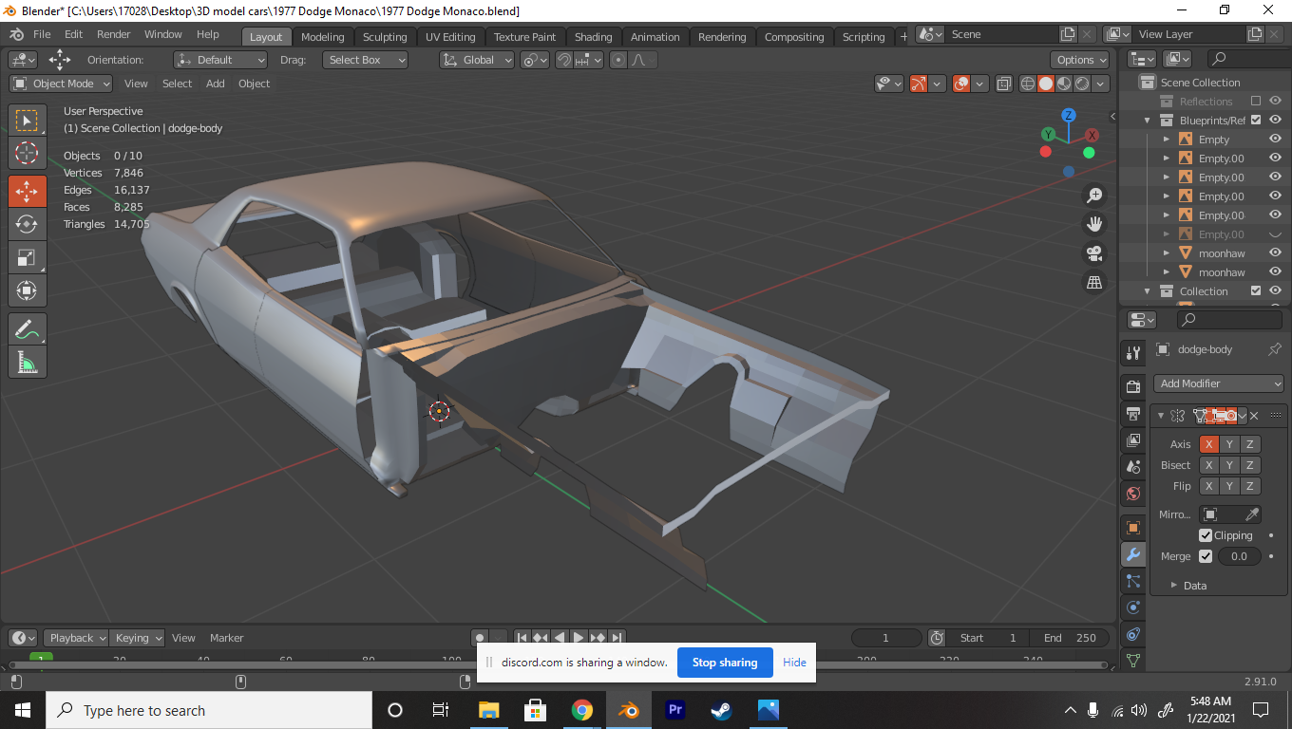
Task: Open the Playback popover
Action: [x=77, y=638]
